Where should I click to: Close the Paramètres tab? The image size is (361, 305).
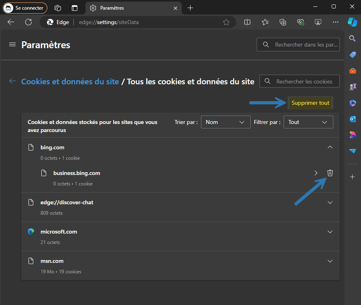point(175,8)
